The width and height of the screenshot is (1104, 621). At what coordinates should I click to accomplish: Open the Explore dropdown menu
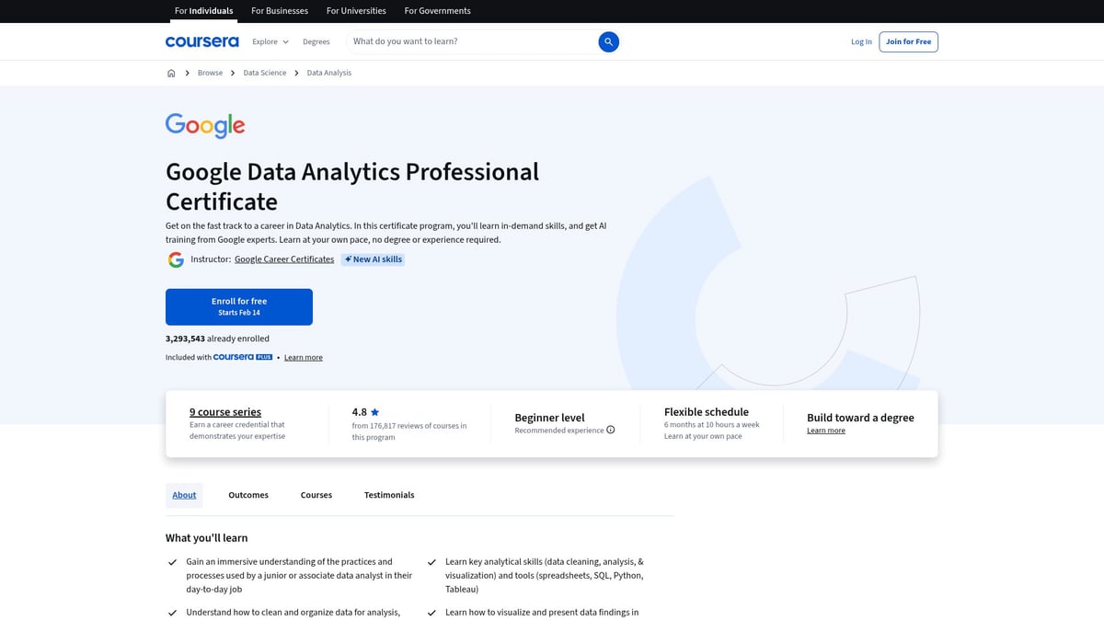click(x=270, y=41)
